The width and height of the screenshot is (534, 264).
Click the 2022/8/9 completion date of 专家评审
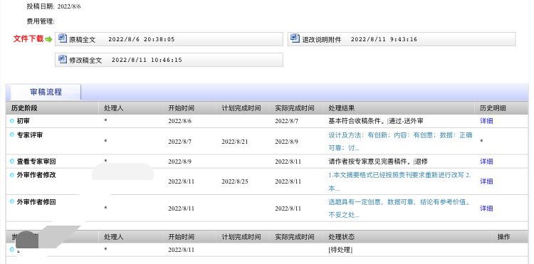(x=286, y=142)
